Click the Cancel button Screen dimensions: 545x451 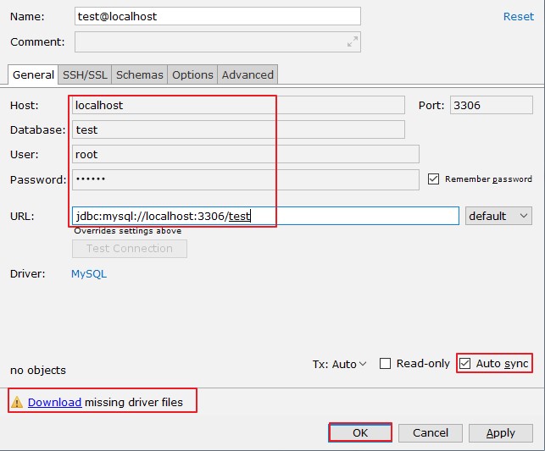click(431, 432)
